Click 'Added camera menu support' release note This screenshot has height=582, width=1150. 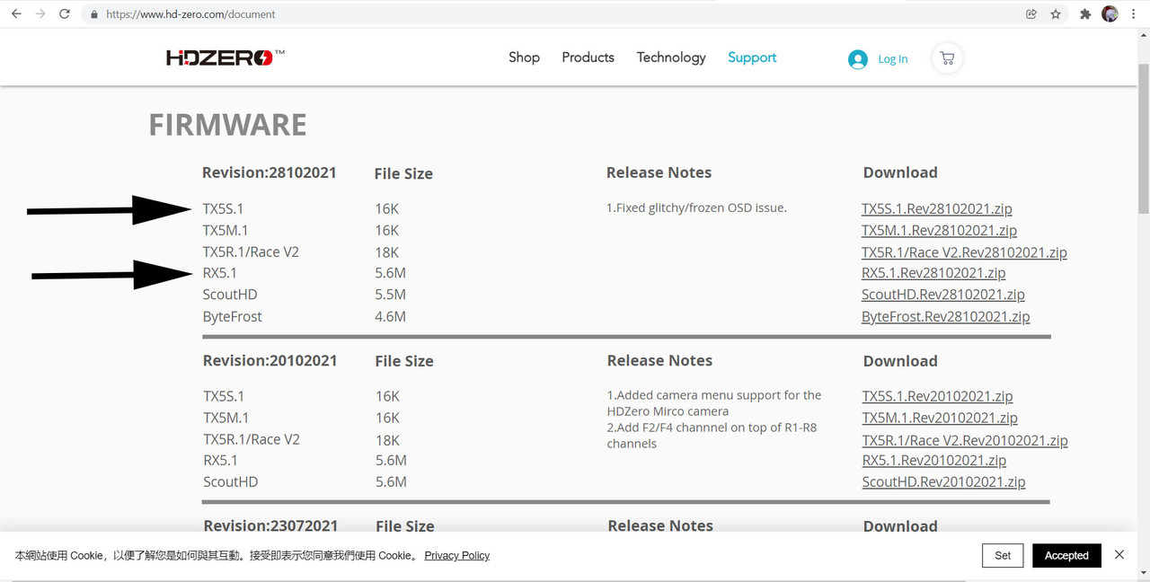click(714, 403)
